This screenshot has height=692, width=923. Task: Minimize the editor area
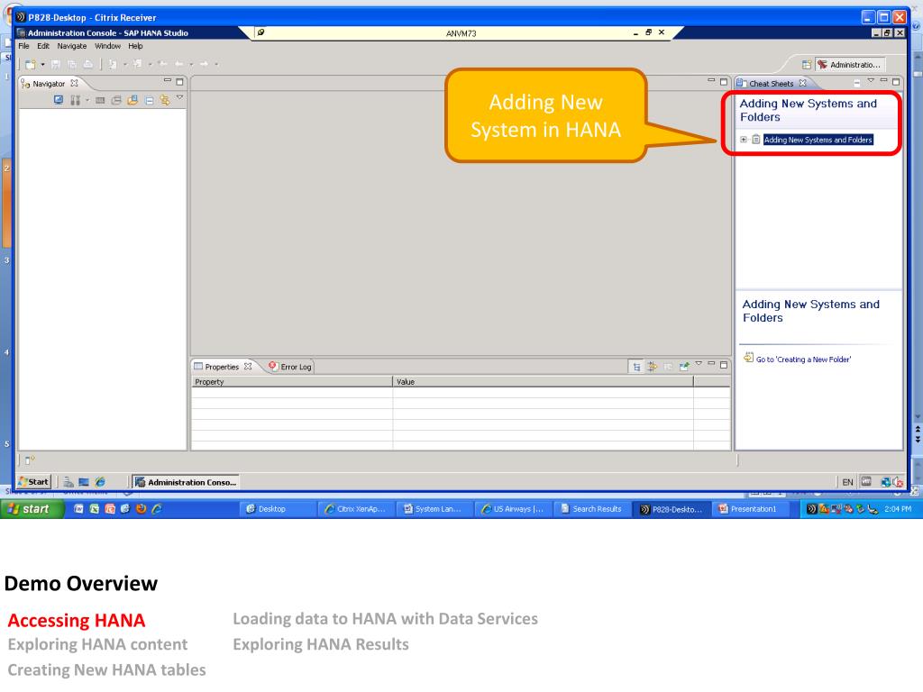[711, 80]
